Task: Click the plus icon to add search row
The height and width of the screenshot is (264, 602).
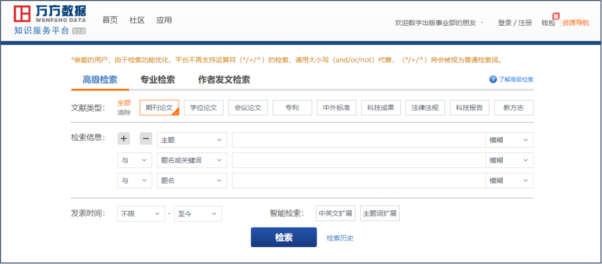Action: (124, 139)
